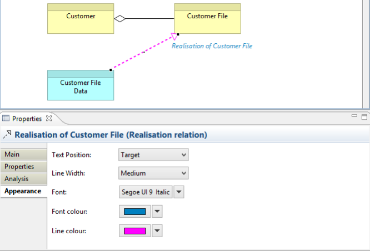Minimize the Properties panel
The width and height of the screenshot is (370, 251).
[354, 116]
